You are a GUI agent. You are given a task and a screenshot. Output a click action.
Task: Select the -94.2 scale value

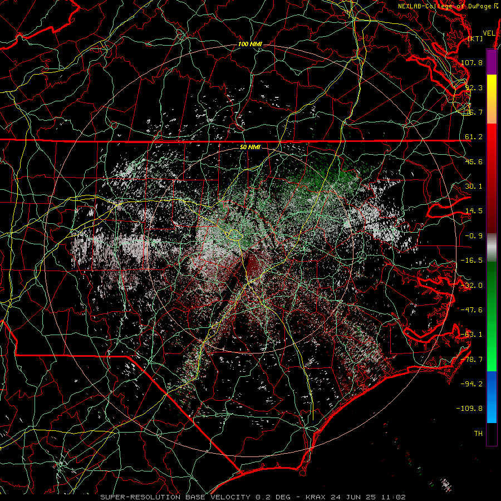coord(471,384)
